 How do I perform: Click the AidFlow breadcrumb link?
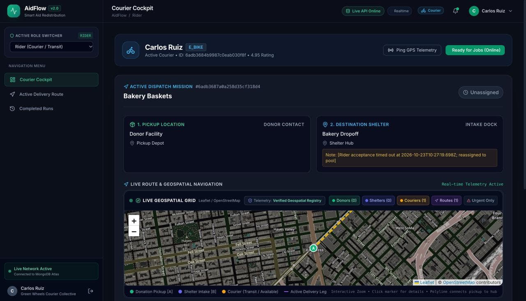tap(118, 15)
